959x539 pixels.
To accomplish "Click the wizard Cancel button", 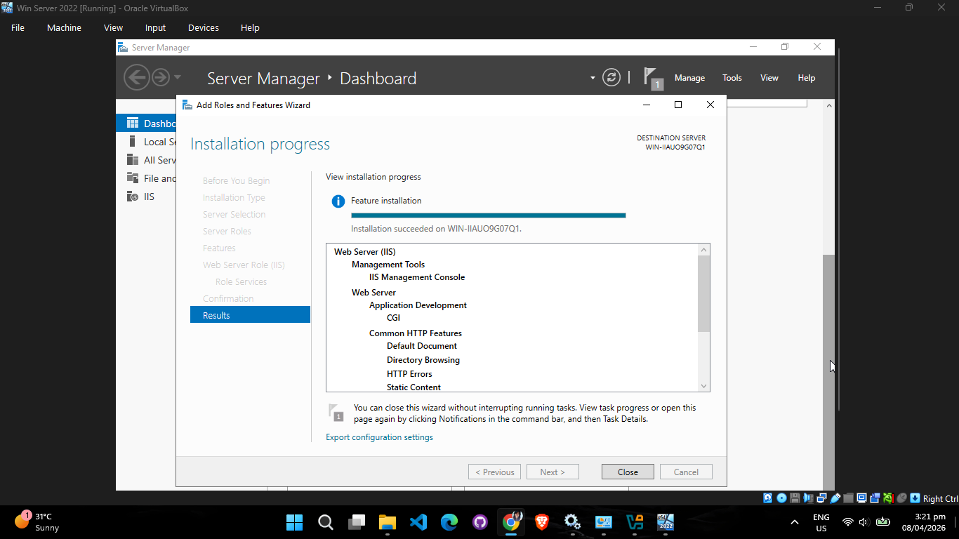I will click(686, 472).
